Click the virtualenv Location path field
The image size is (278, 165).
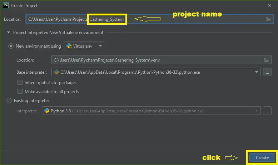157,60
